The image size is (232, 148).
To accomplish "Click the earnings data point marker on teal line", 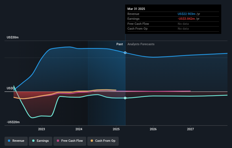I will [125, 98].
